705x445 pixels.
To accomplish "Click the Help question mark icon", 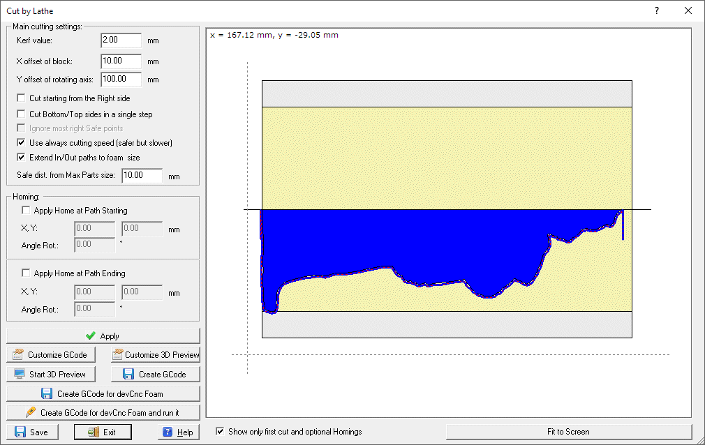I will (x=168, y=432).
